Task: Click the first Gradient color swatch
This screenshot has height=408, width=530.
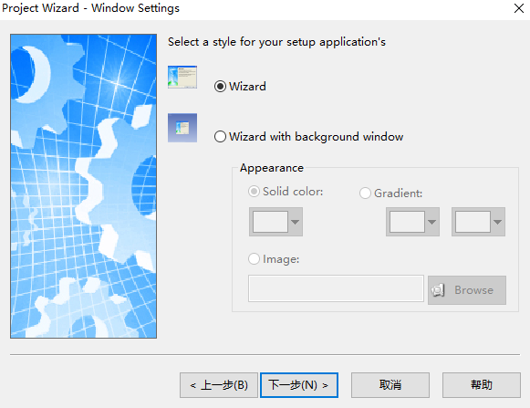Action: click(x=407, y=222)
